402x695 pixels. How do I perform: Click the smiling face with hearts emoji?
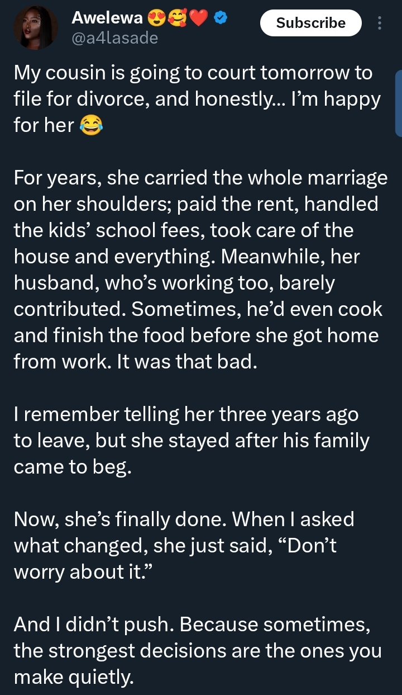click(x=178, y=19)
